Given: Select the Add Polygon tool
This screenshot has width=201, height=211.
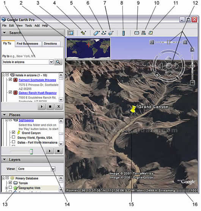Looking at the screenshot, I should 96,33.
